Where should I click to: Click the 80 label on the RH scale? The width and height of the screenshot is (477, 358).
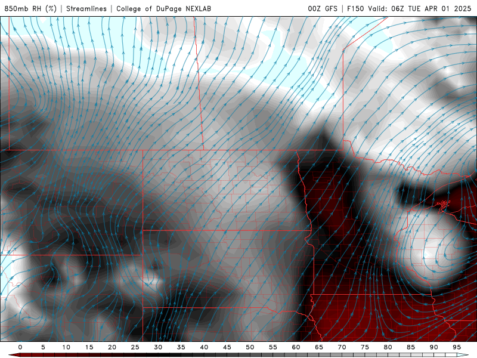point(388,347)
